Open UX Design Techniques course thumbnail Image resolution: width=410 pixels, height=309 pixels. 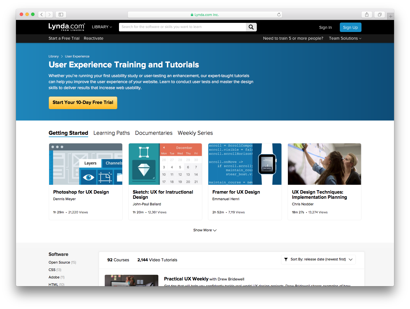(324, 164)
